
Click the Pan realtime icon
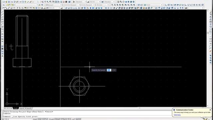pyautogui.click(x=42, y=2)
